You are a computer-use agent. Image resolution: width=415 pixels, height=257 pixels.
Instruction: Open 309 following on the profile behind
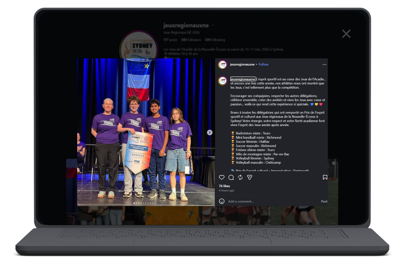coord(215,40)
